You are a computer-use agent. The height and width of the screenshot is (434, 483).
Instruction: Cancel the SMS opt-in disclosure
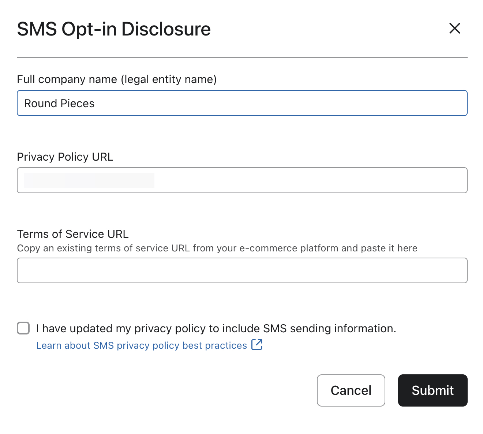click(351, 390)
